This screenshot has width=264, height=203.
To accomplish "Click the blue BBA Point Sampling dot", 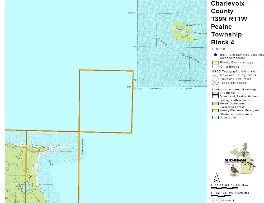I will pos(215,55).
